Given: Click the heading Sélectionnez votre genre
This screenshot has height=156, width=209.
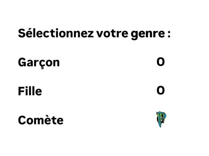Looking at the screenshot, I should coord(94,34).
